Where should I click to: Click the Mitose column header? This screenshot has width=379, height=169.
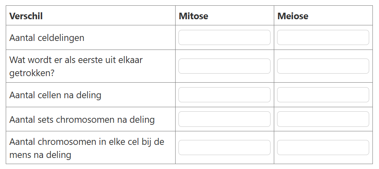pos(193,16)
